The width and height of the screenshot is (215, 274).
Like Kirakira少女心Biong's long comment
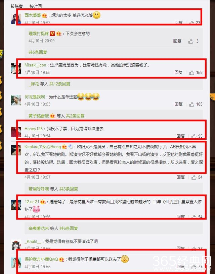coord(194,178)
